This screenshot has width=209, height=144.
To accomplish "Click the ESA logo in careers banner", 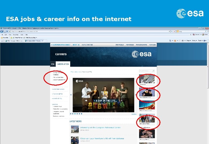I will (141, 54).
